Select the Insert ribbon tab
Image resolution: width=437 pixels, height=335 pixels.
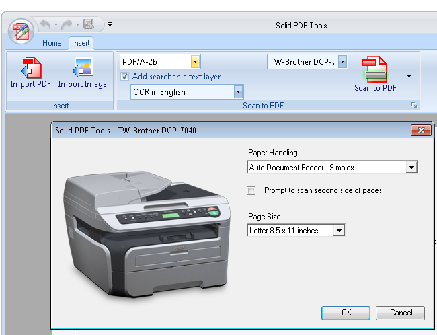point(81,43)
